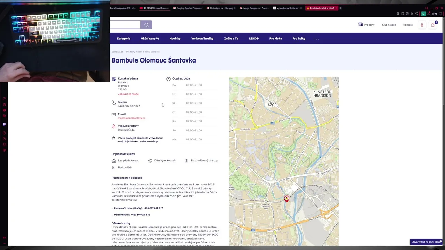Image resolution: width=445 pixels, height=250 pixels.
Task: Open the AI assistant icon in toolbar
Action: coord(434,14)
